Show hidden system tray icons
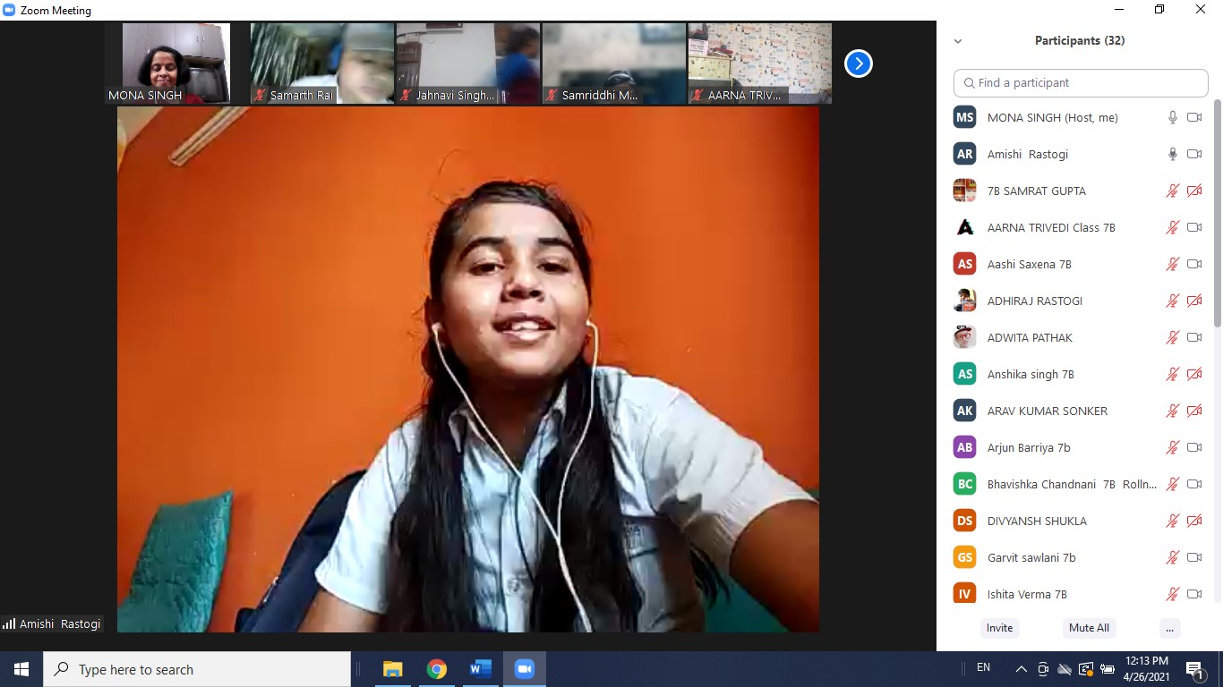 point(1021,669)
